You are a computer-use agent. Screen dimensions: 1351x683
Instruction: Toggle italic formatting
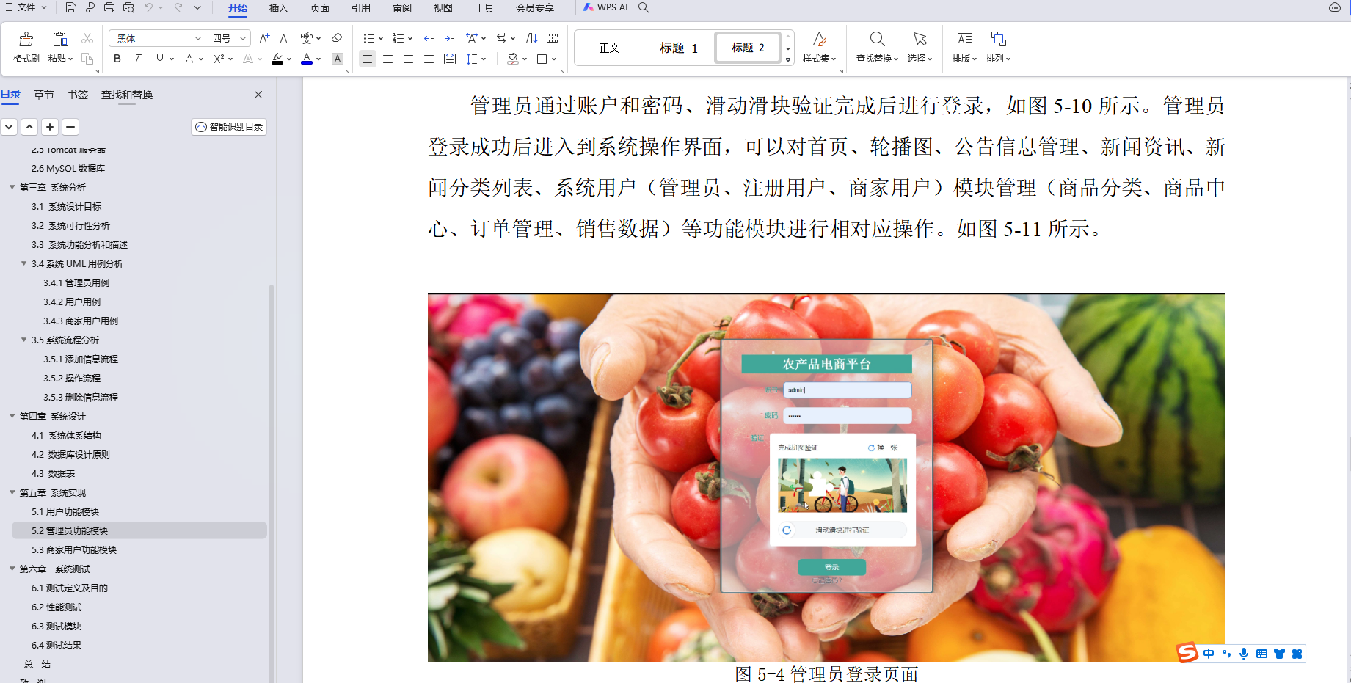pos(138,59)
